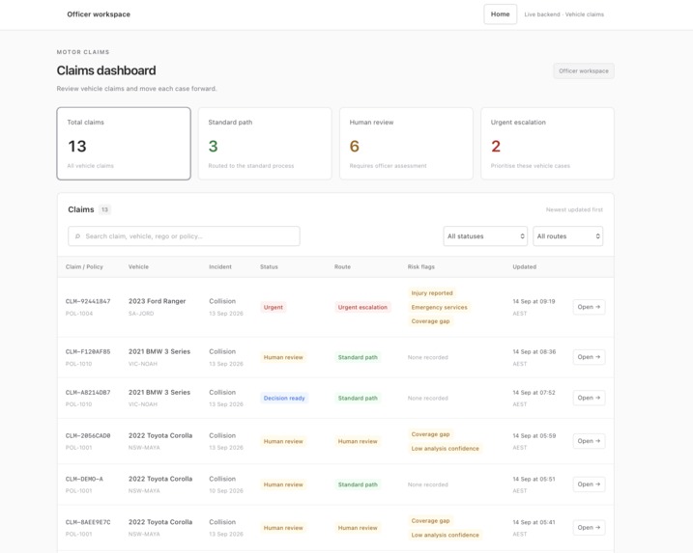Click the 14 Sep at 05:51 timestamp
This screenshot has height=553, width=693.
534,479
